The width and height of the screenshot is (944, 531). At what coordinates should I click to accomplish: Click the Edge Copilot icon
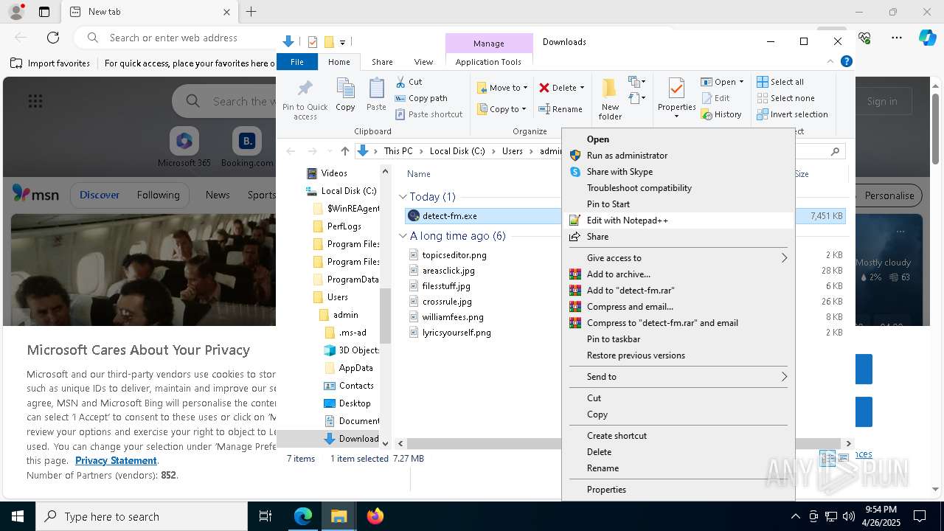click(x=927, y=38)
